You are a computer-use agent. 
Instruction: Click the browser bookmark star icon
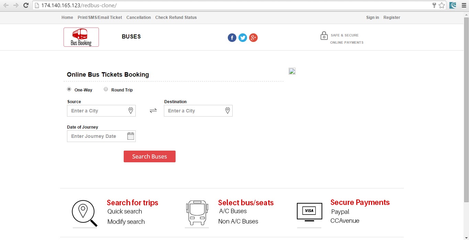coord(442,5)
